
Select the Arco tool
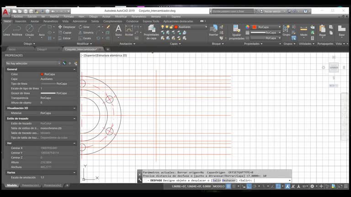[42, 31]
